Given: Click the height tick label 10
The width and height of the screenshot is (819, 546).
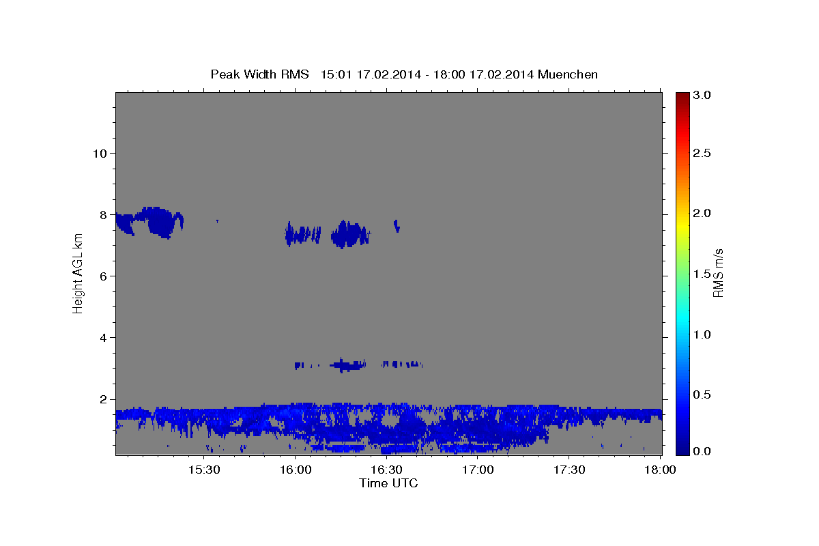Looking at the screenshot, I should [x=100, y=153].
